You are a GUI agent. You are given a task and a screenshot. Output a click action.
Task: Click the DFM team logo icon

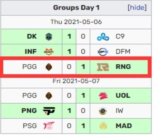coord(103,52)
